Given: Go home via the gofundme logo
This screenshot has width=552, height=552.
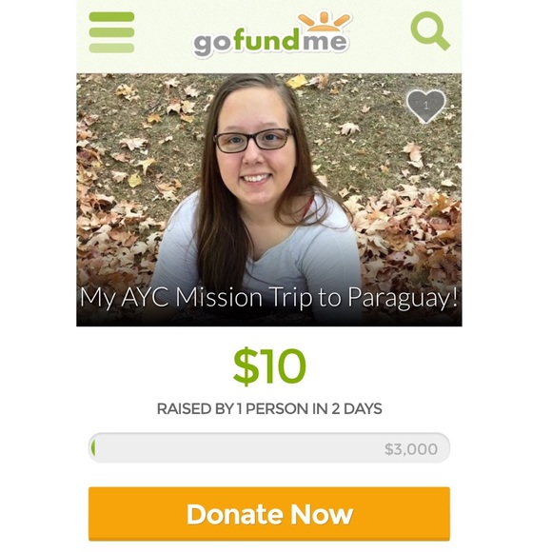Looking at the screenshot, I should 271,35.
